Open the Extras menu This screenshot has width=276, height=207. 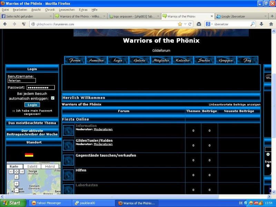(83, 10)
